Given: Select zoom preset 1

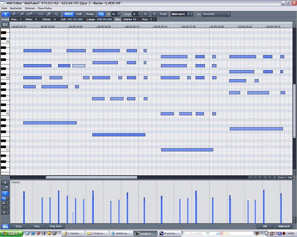Looking at the screenshot, I should click(260, 177).
